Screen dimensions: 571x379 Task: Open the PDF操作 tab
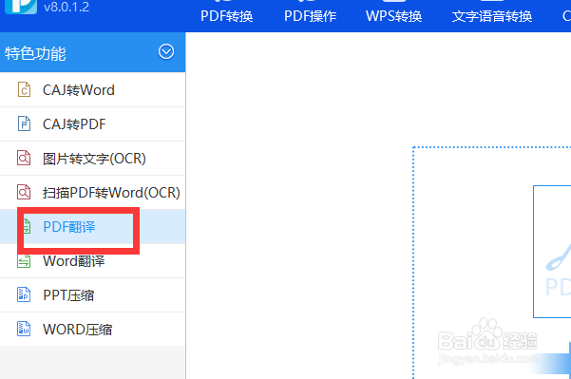(310, 16)
